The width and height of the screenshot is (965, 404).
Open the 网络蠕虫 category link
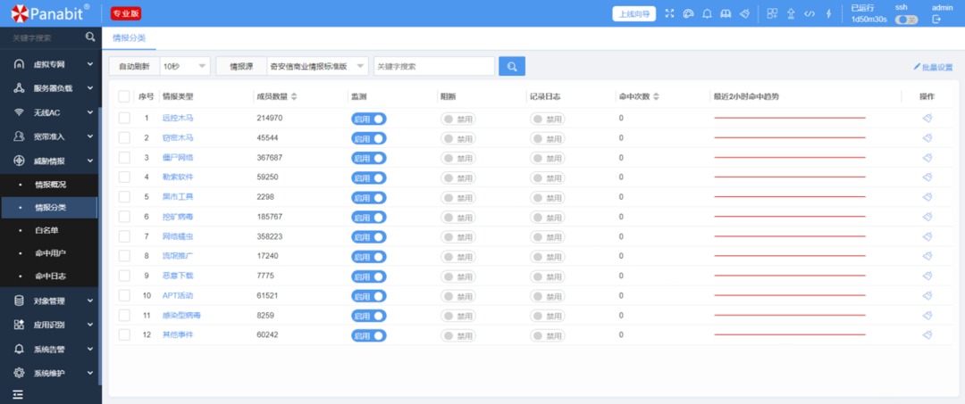[178, 236]
